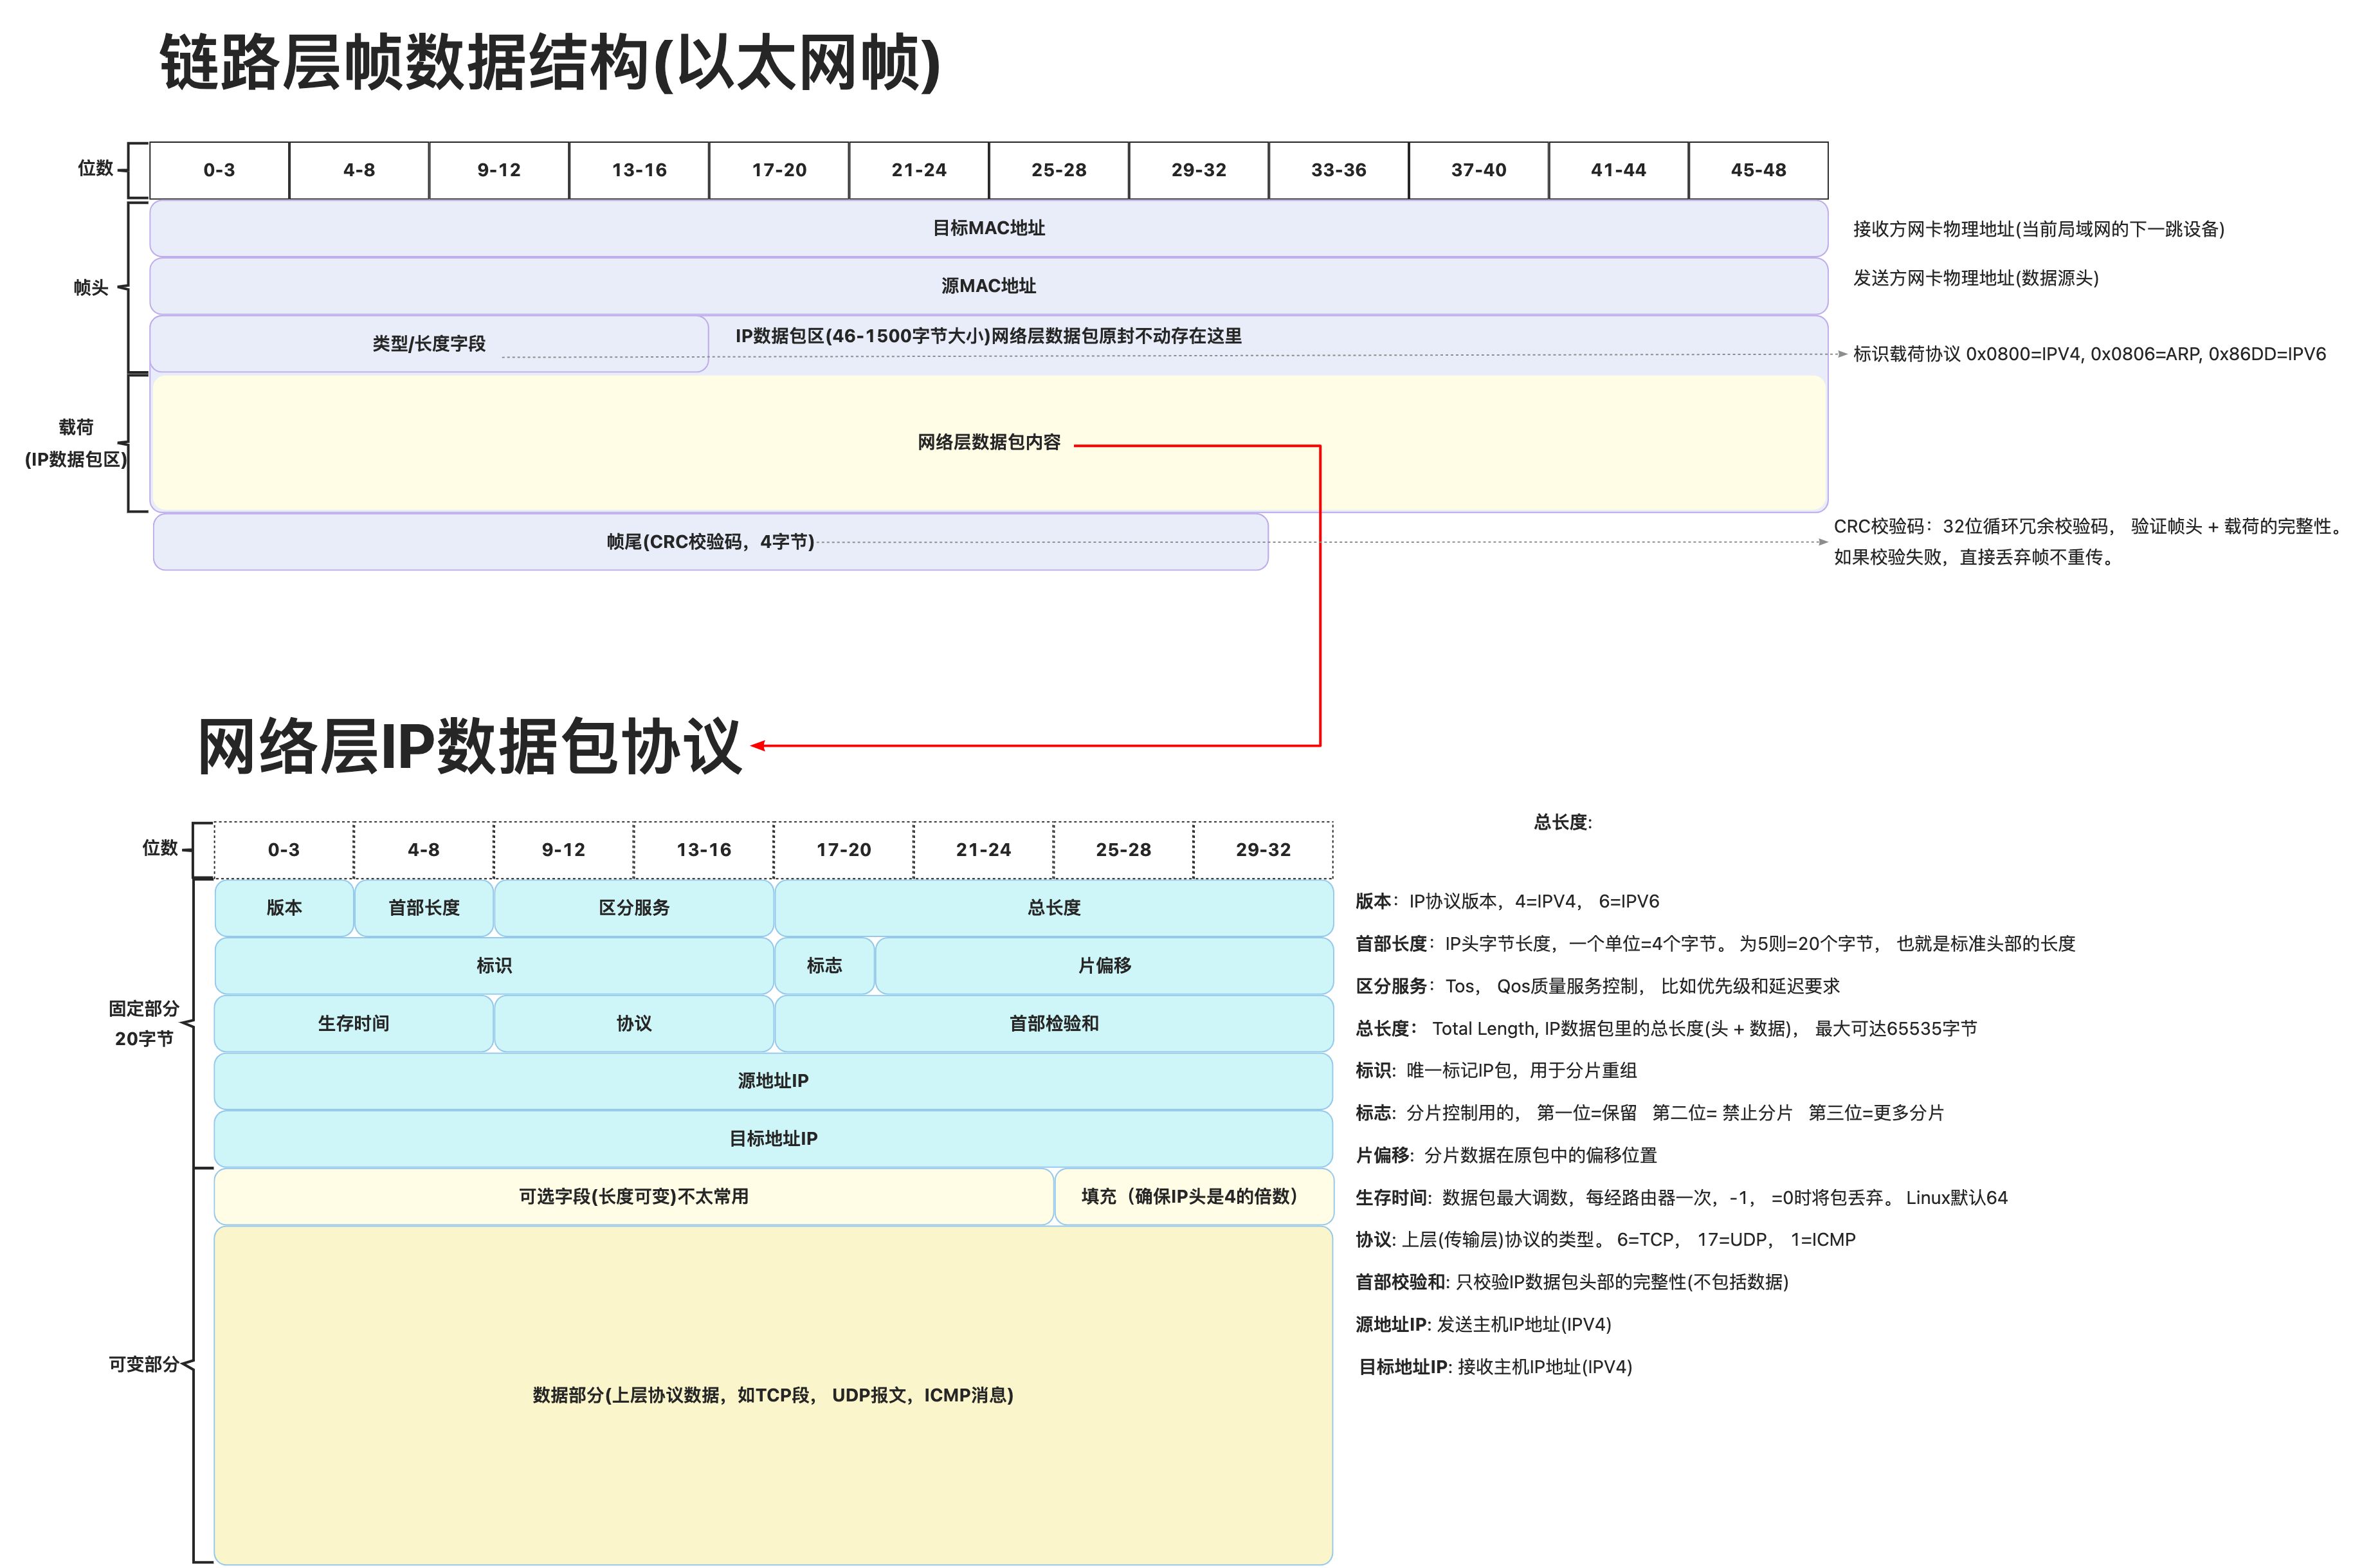The height and width of the screenshot is (1568, 2362).
Task: Click the title 链路层帧数据结构(以太网帧)
Action: [x=550, y=63]
